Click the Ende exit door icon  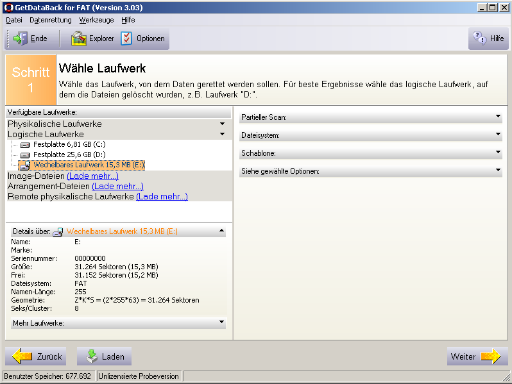[20, 38]
